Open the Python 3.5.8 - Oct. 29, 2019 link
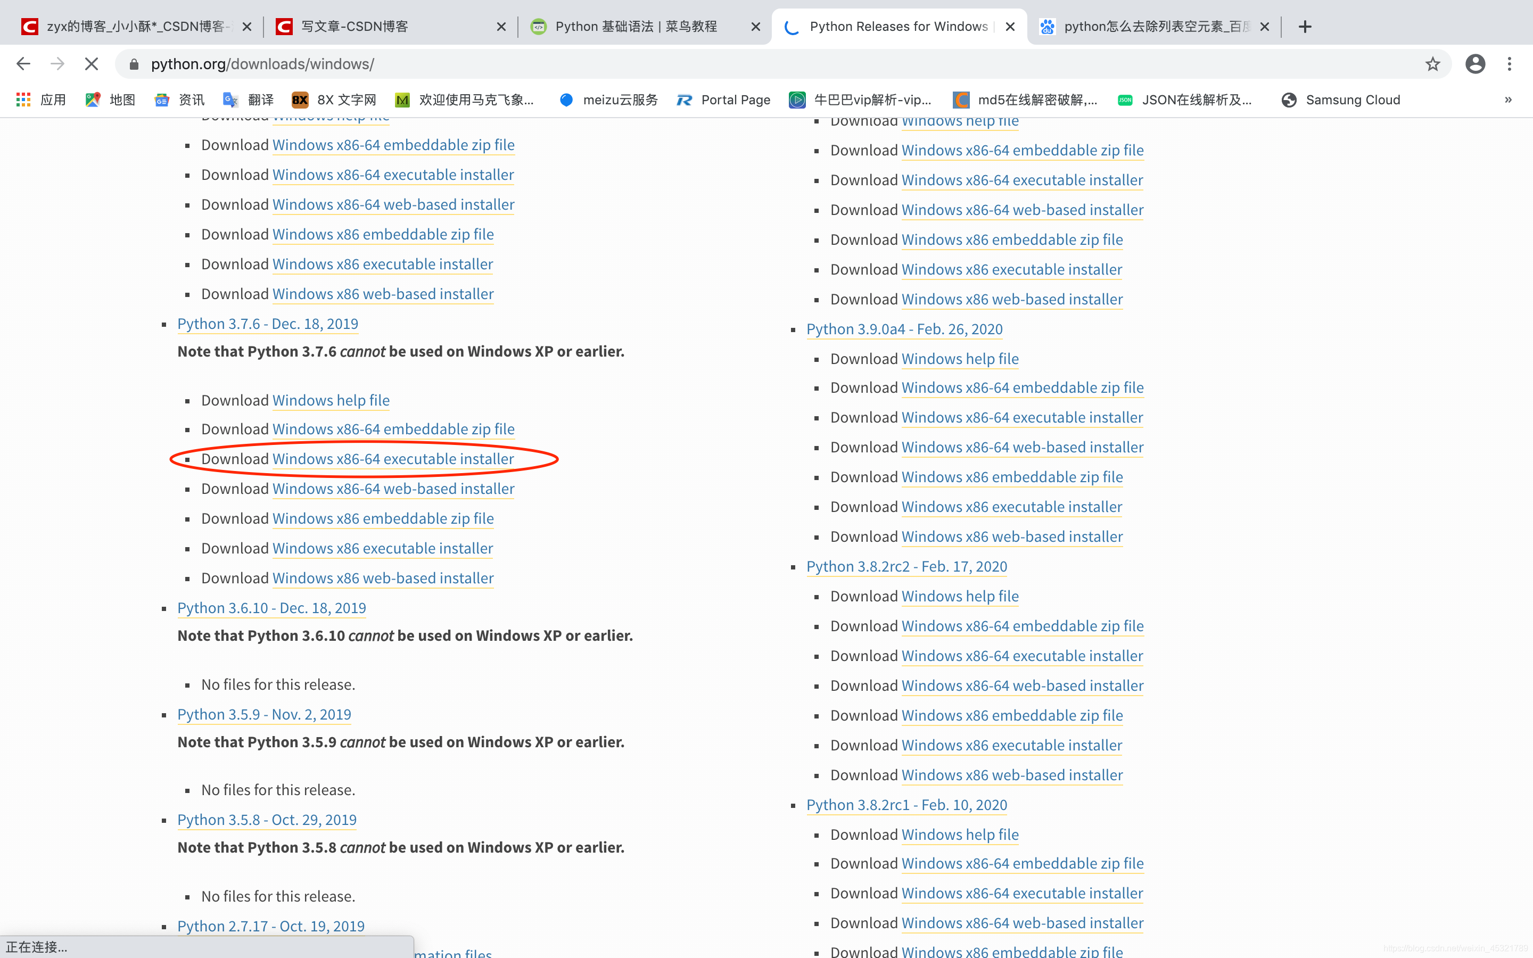The width and height of the screenshot is (1533, 958). click(x=267, y=819)
